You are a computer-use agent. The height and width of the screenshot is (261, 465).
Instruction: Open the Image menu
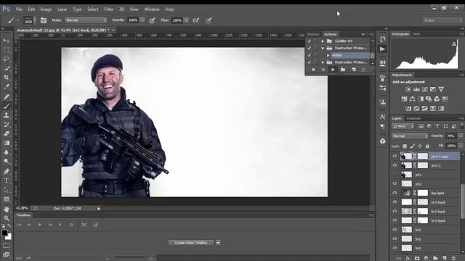(x=46, y=9)
